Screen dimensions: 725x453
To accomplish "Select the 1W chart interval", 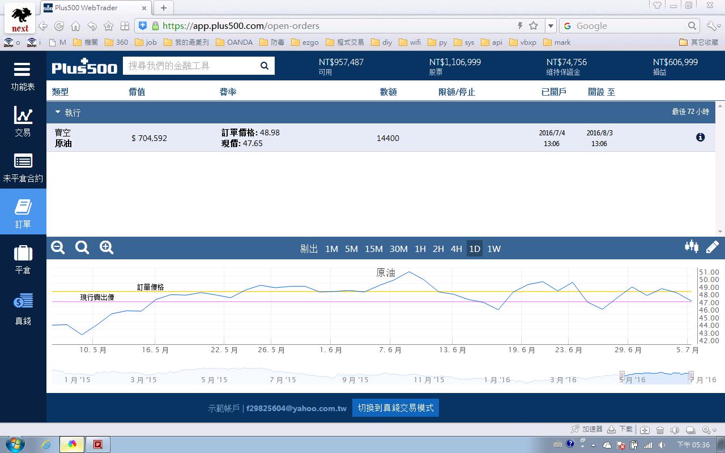I will point(494,249).
